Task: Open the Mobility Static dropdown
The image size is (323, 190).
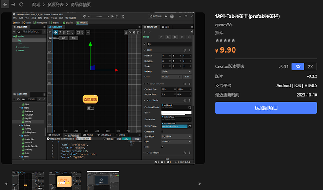Action: (x=176, y=72)
